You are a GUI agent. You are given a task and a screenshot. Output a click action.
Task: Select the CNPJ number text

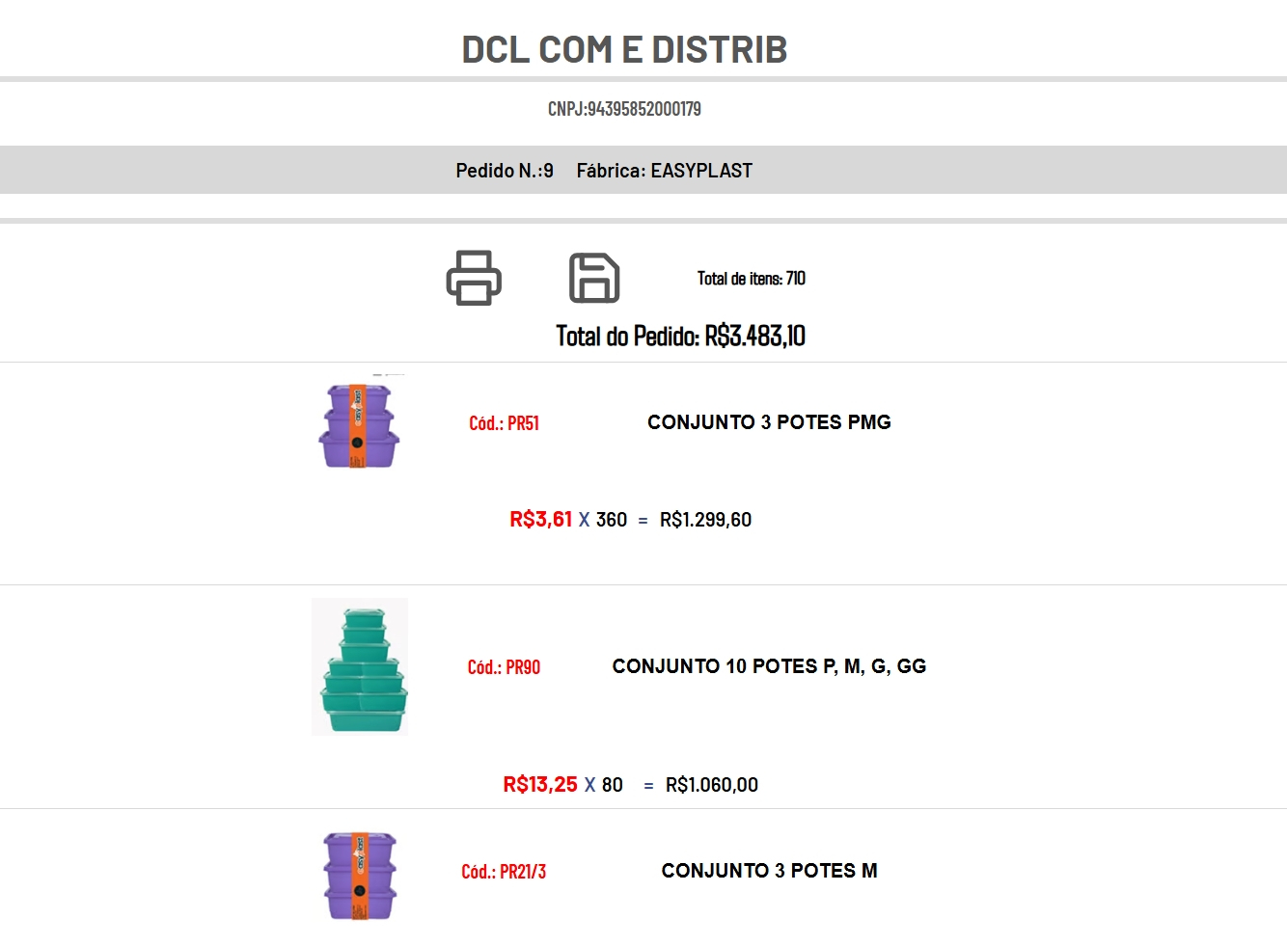pos(624,109)
